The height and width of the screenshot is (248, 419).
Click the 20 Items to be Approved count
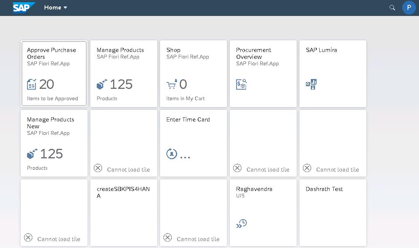click(x=46, y=84)
